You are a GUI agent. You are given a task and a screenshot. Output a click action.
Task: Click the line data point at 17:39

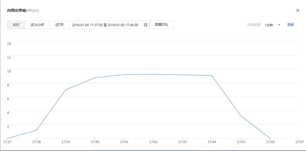pos(66,90)
